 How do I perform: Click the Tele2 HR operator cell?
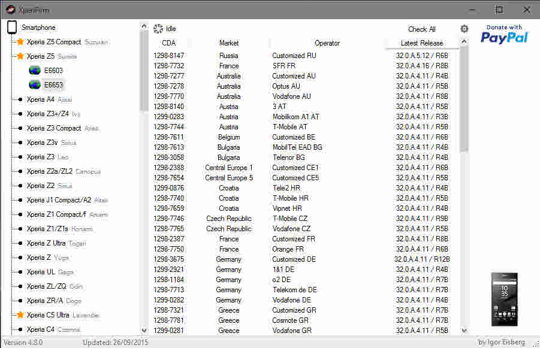click(286, 188)
